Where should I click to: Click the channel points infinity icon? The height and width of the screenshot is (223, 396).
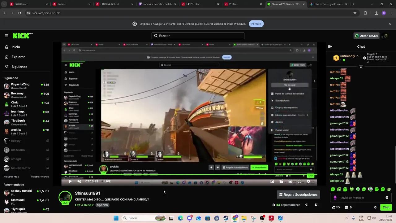(336, 207)
